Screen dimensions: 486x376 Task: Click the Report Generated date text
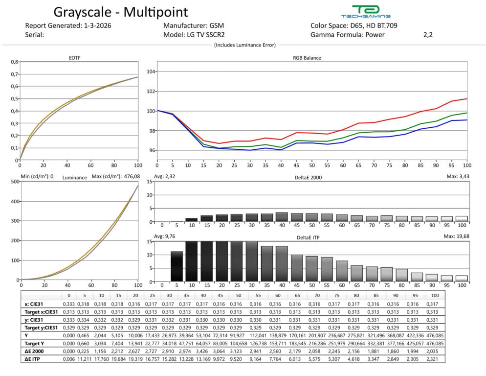[71, 25]
